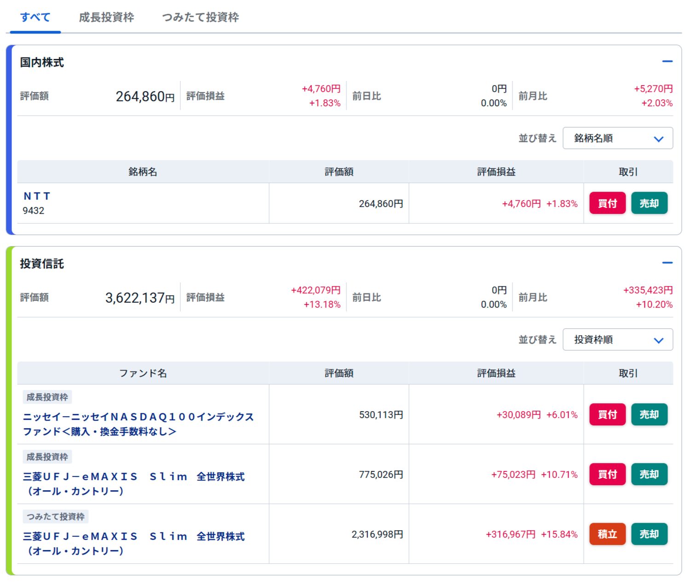Click 積立 button for eMAXIS Slim
Viewport: 690px width, 584px height.
[607, 534]
